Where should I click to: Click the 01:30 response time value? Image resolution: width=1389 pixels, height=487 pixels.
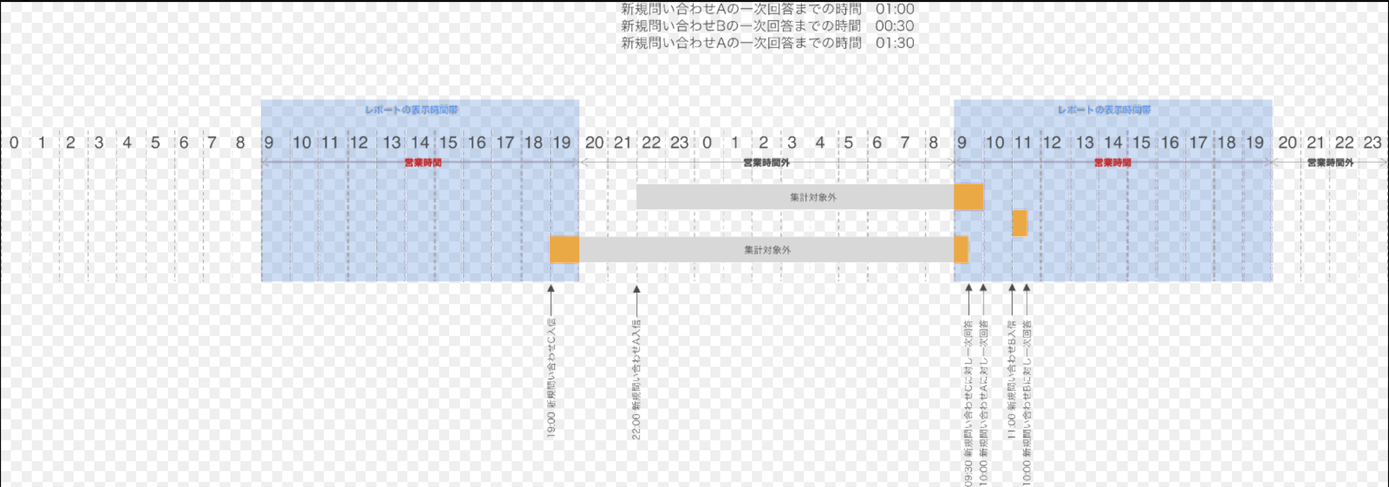coord(895,43)
